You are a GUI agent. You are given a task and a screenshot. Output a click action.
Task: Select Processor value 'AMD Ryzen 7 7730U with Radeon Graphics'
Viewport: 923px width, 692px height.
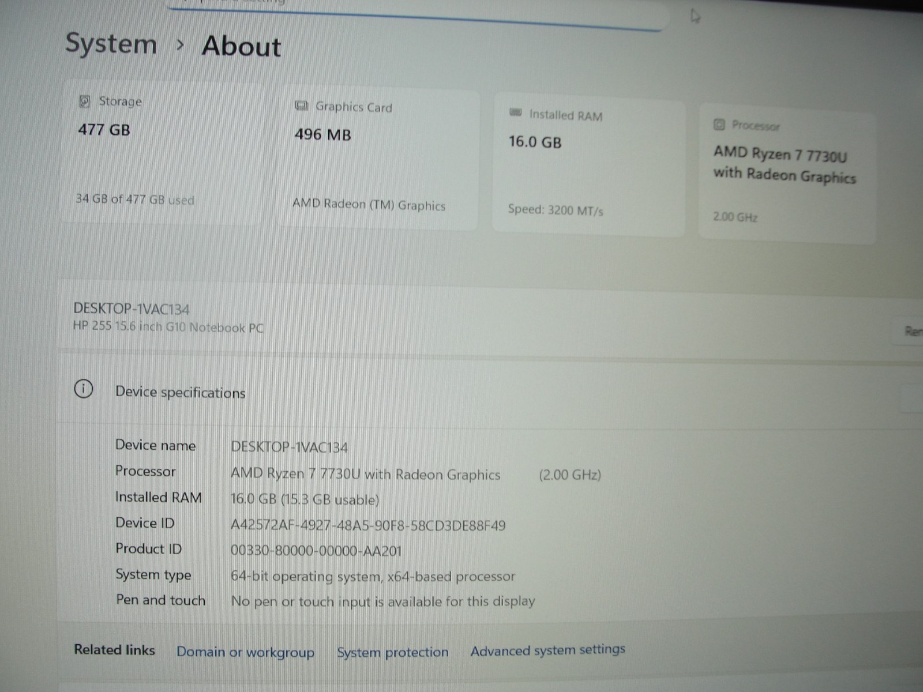pos(365,474)
